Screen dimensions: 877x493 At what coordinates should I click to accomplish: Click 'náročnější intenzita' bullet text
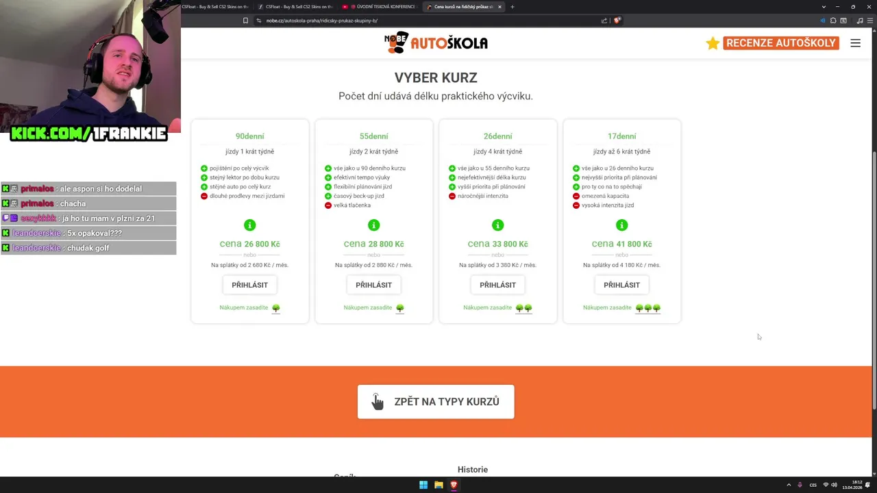pyautogui.click(x=483, y=196)
